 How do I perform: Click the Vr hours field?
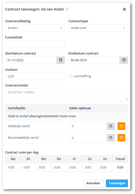tap(74, 167)
